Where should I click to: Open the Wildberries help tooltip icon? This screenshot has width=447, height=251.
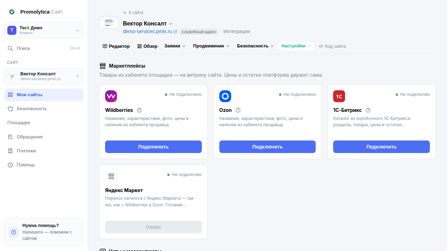pyautogui.click(x=139, y=110)
